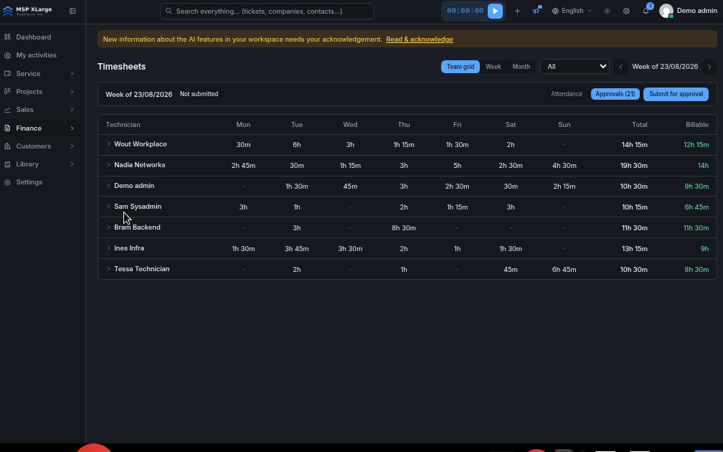Expand the Projects menu chevron
The height and width of the screenshot is (452, 723).
[72, 92]
